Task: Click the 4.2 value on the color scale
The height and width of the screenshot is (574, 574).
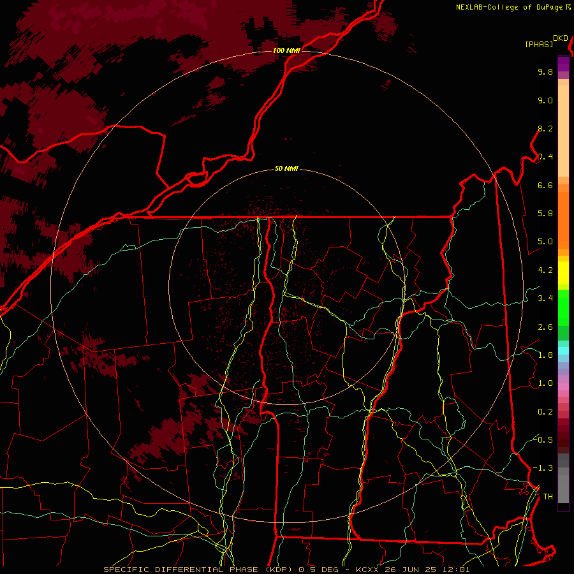Action: 545,270
